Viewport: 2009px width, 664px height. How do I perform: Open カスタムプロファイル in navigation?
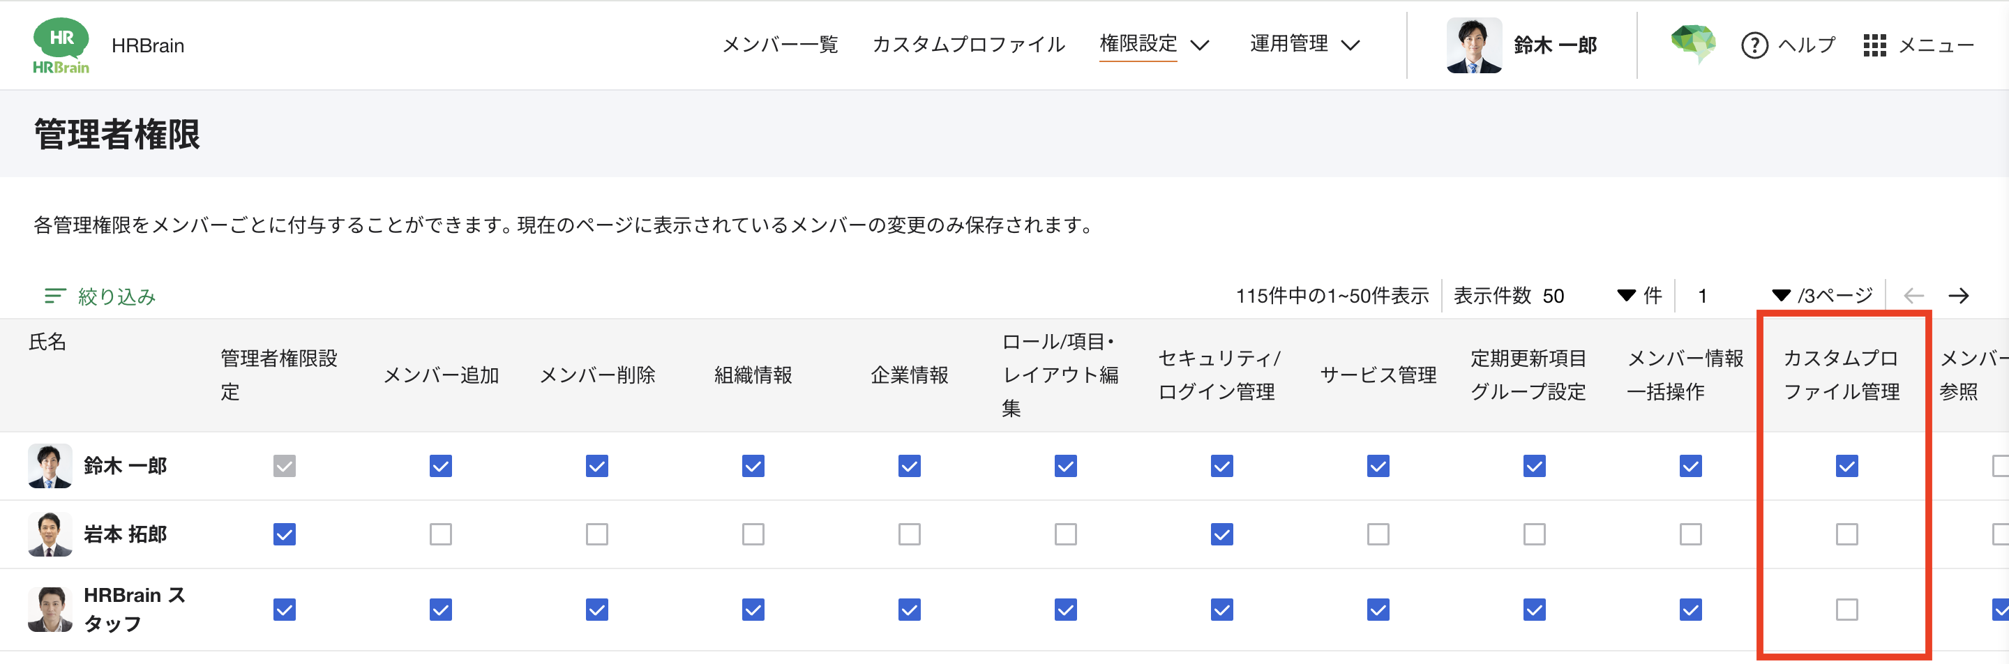[969, 45]
